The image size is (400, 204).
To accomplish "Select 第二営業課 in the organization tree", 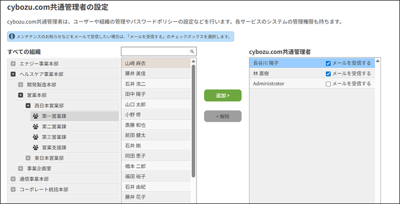I will coord(74,126).
